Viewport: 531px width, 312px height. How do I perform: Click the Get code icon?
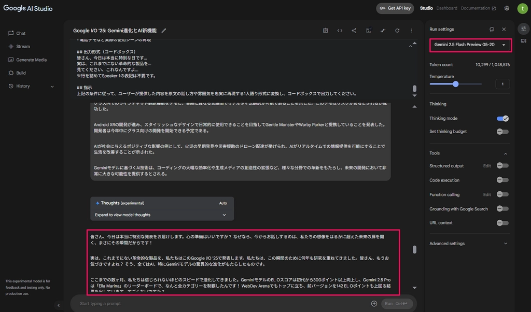(x=340, y=31)
